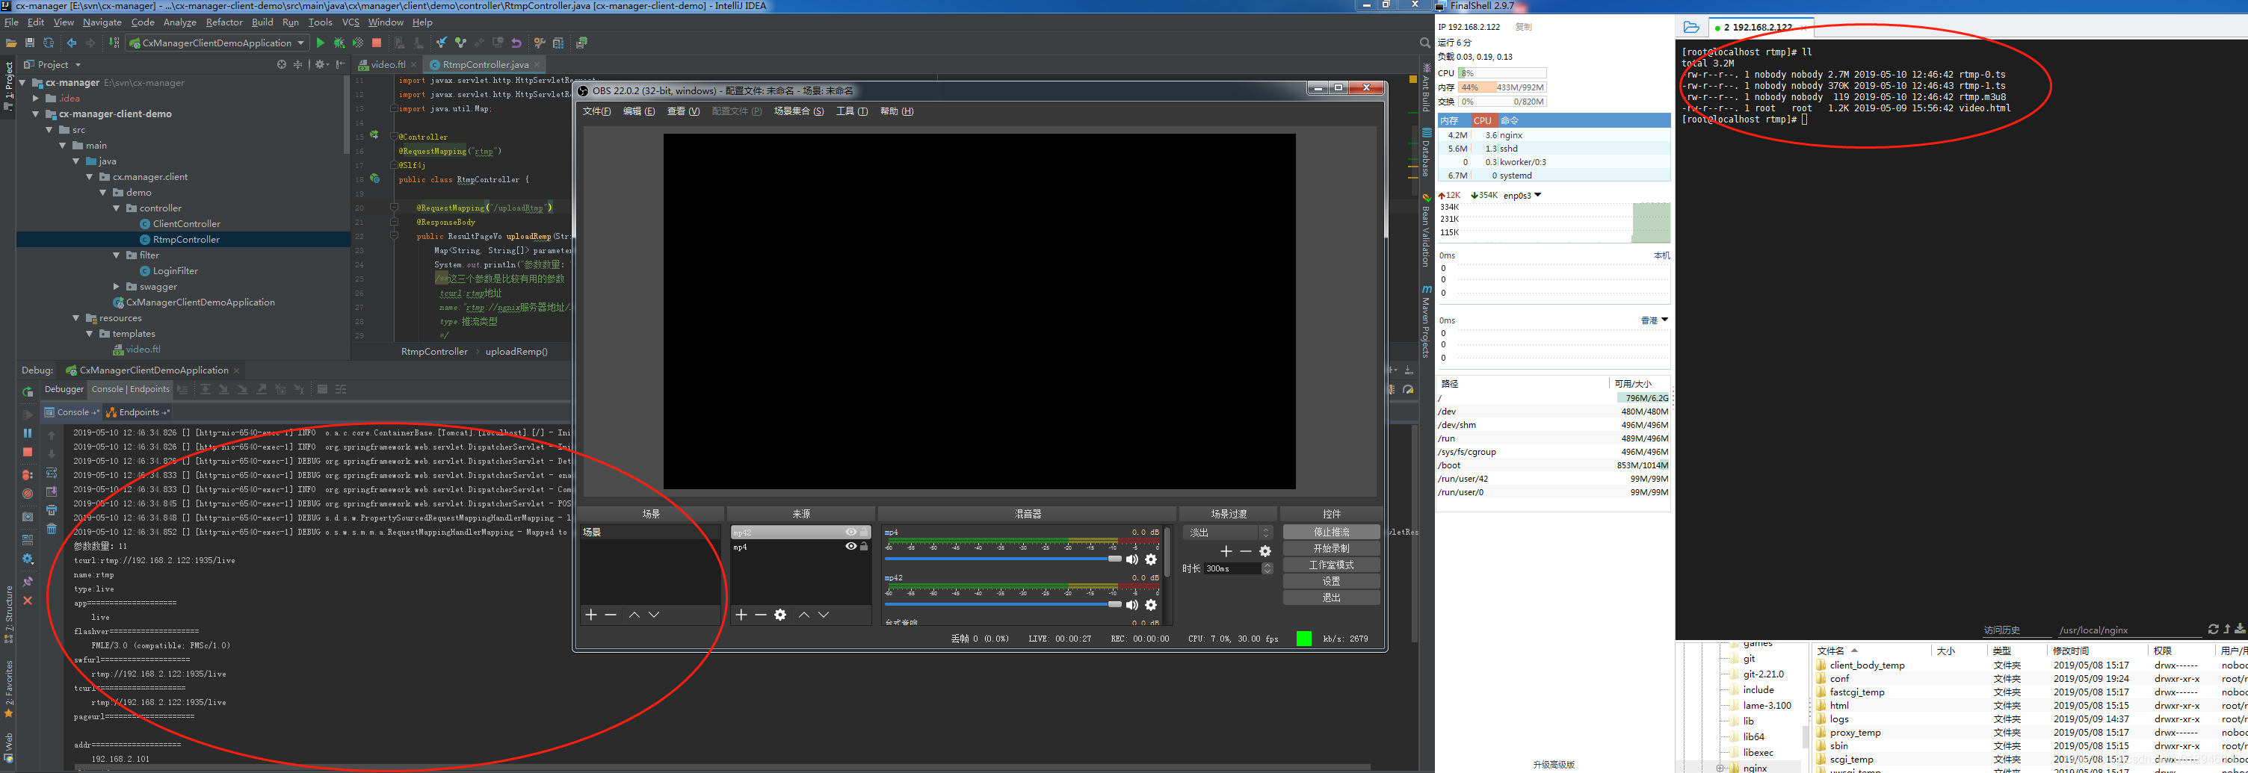This screenshot has height=773, width=2248.
Task: Open the Project view dropdown arrow
Action: (x=78, y=64)
